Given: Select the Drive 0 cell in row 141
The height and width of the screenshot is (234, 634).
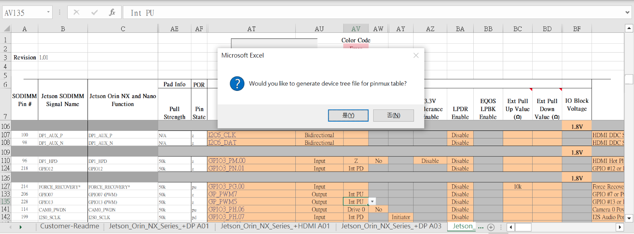Looking at the screenshot, I should pyautogui.click(x=356, y=209).
